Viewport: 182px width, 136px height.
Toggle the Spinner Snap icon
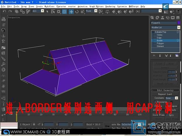(131, 11)
